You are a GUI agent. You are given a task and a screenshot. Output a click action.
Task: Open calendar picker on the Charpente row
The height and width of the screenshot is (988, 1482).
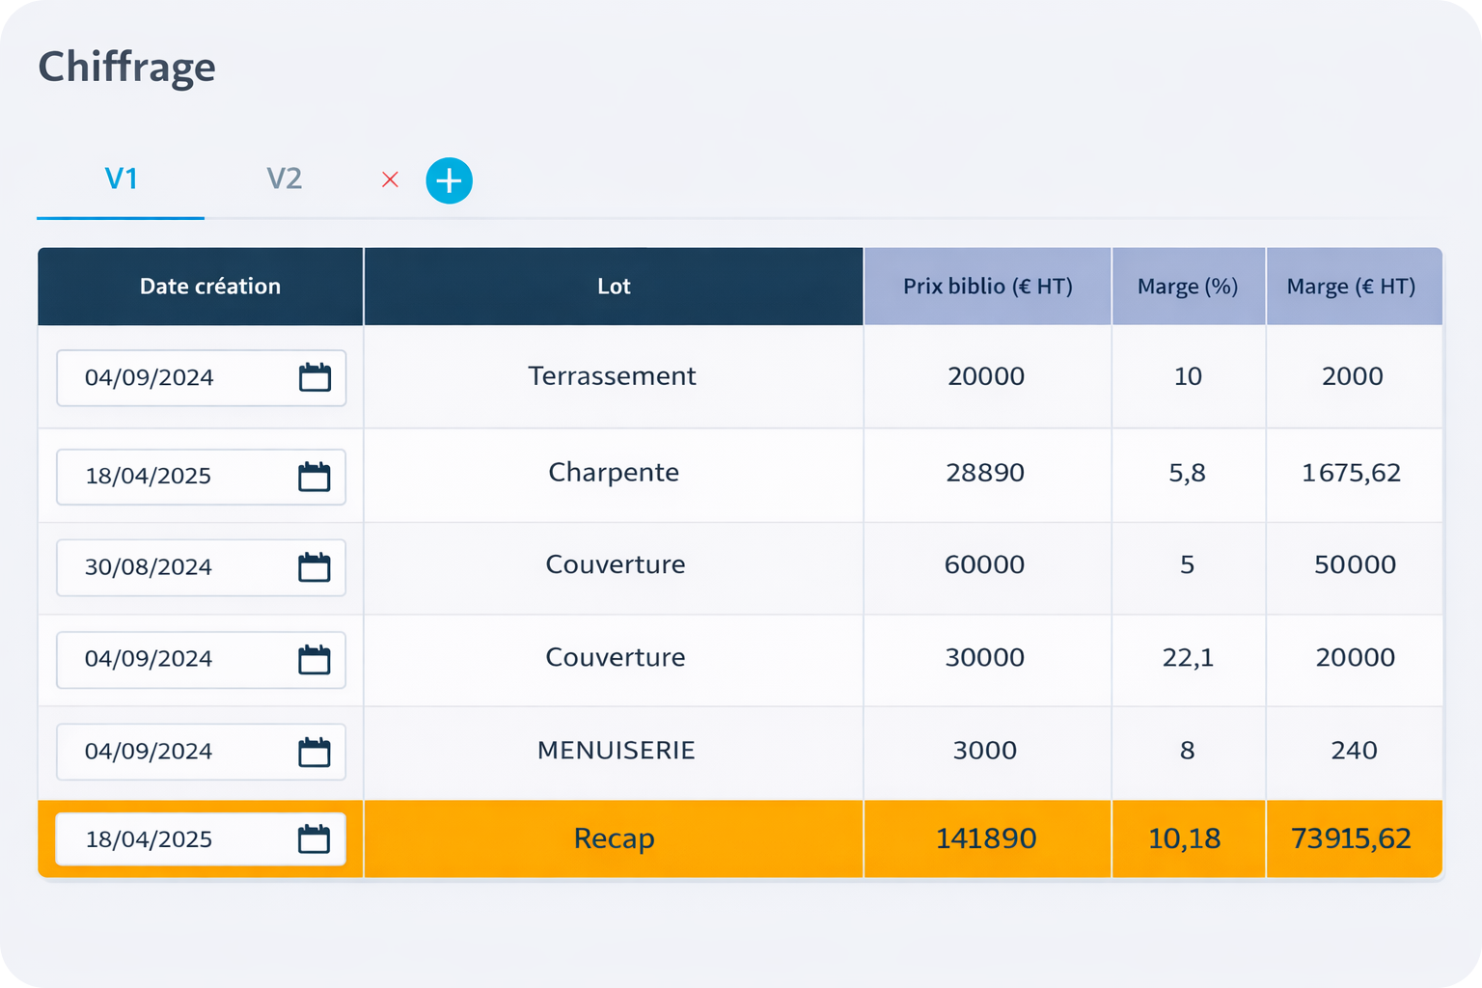pos(315,477)
